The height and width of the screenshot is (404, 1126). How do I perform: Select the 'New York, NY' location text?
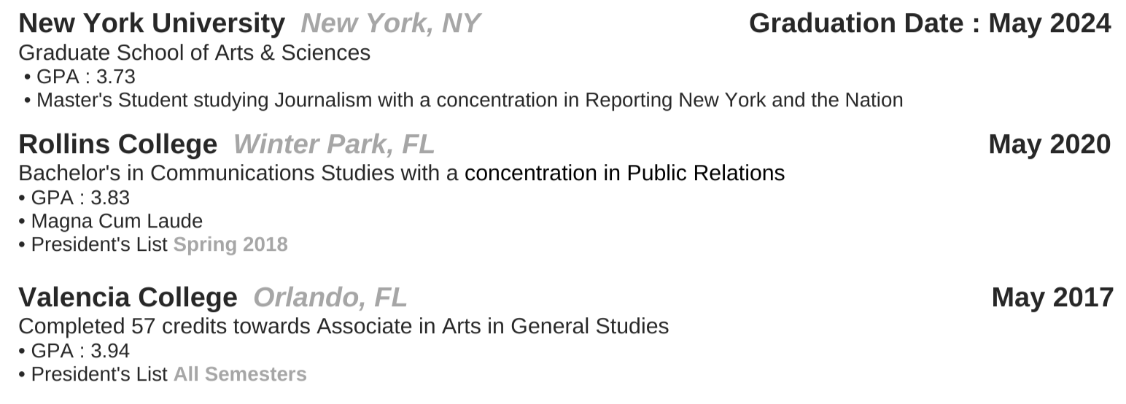coord(390,23)
